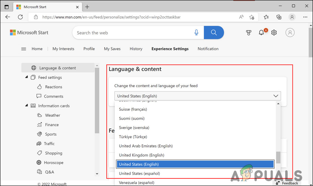Collapse the Information cards tree arrow
313x186 pixels.
coord(26,105)
